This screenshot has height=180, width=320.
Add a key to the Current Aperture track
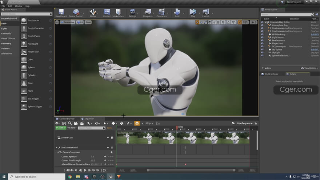105,156
